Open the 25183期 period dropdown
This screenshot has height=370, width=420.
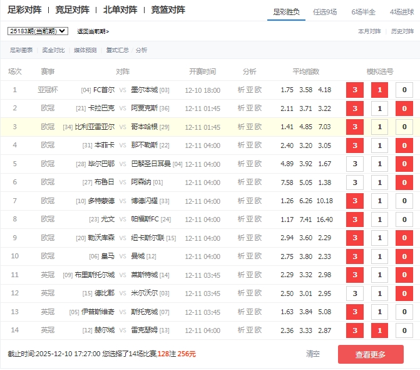pyautogui.click(x=38, y=31)
